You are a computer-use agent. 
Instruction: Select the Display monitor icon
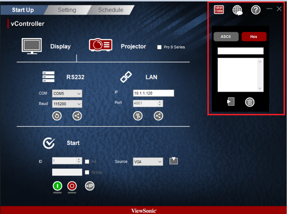(32, 46)
